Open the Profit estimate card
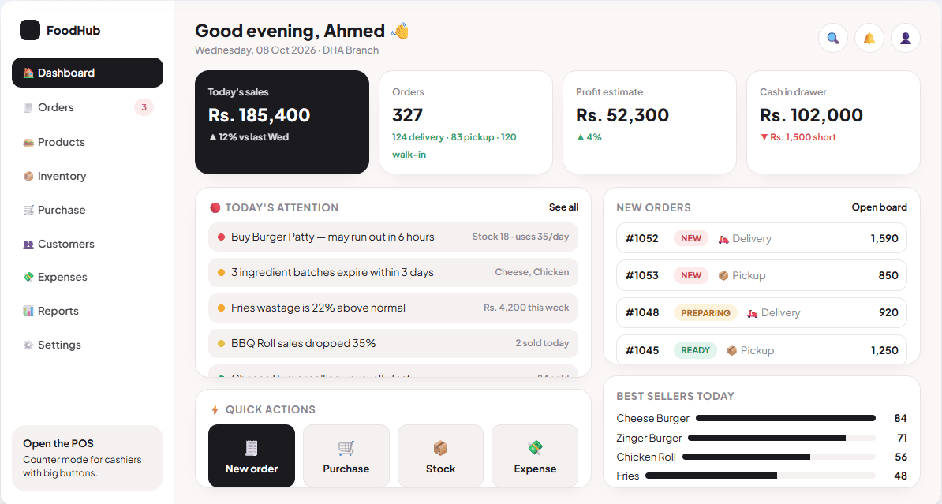 pyautogui.click(x=649, y=122)
